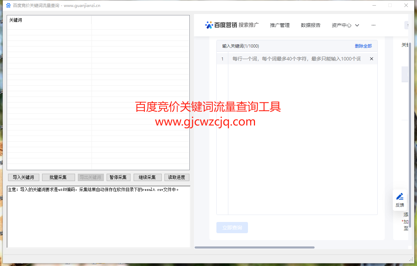
Task: Click the 立即查询 button
Action: (x=232, y=228)
